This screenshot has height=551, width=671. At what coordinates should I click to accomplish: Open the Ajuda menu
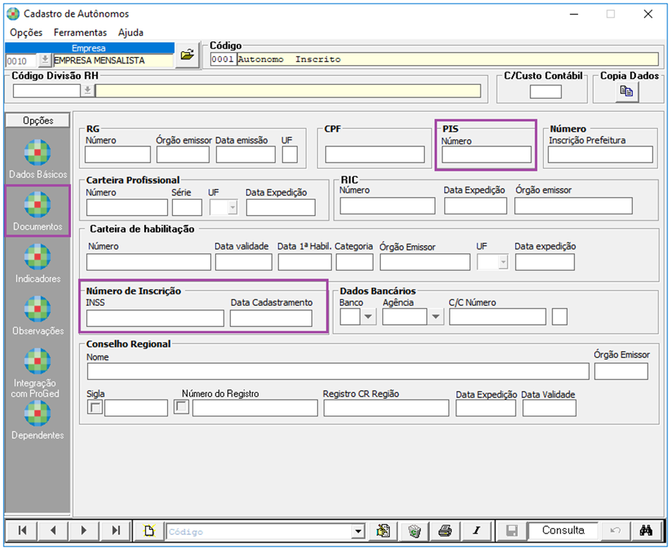[130, 32]
